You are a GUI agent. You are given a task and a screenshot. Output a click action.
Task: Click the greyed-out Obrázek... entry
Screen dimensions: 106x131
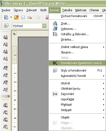pyautogui.click(x=77, y=128)
